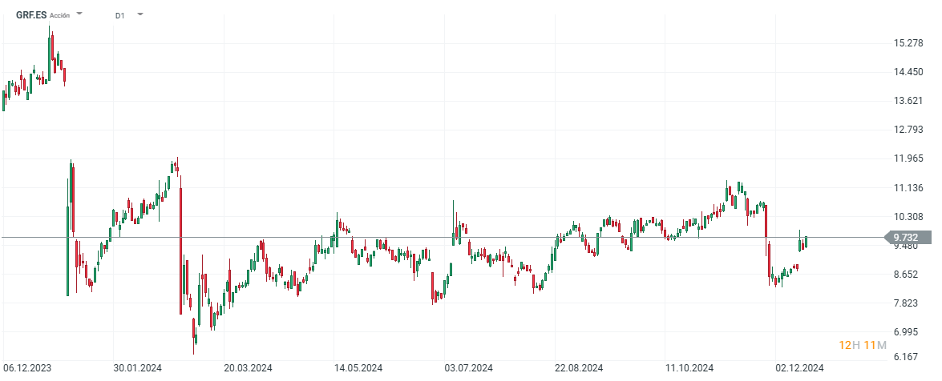Pick the 14.05.2024 date marker
Image resolution: width=942 pixels, height=381 pixels.
click(x=358, y=368)
